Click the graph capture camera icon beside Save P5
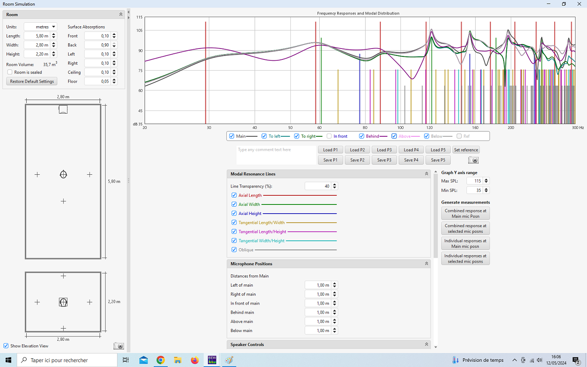The image size is (587, 367). point(473,160)
